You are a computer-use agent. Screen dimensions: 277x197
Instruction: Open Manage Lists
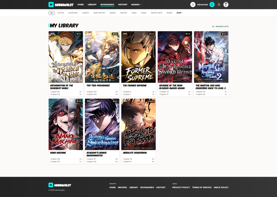[220, 26]
